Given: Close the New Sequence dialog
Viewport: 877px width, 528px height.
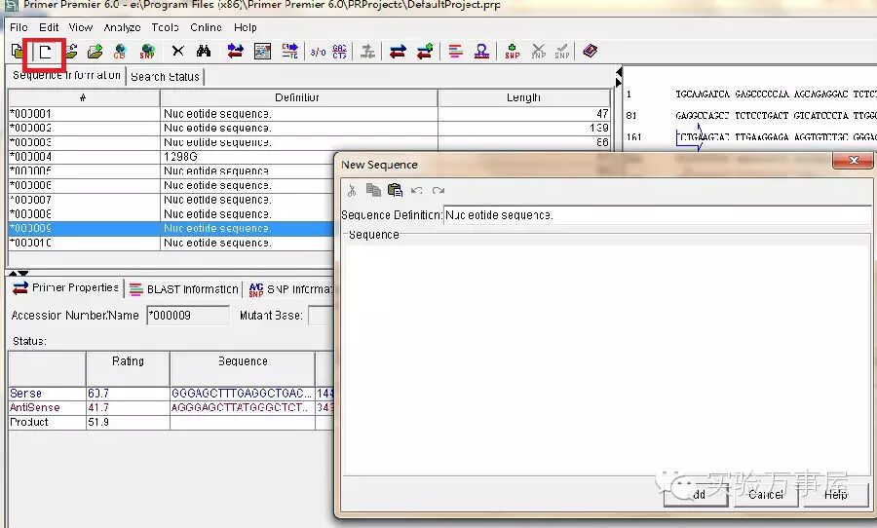Looking at the screenshot, I should point(853,161).
